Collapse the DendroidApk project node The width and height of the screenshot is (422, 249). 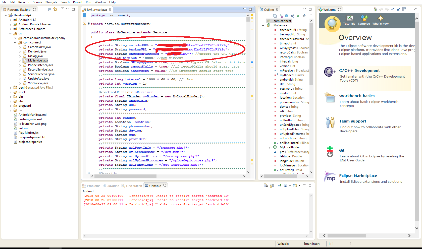pyautogui.click(x=6, y=15)
